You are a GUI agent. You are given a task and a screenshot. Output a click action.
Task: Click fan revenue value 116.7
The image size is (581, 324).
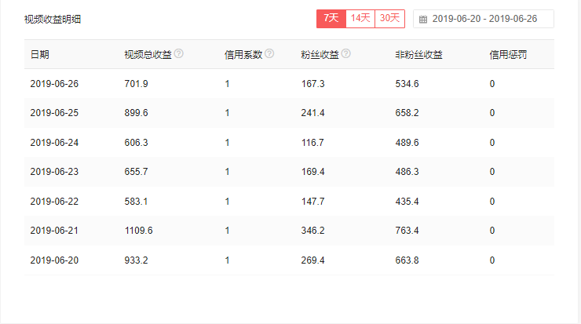pos(312,143)
